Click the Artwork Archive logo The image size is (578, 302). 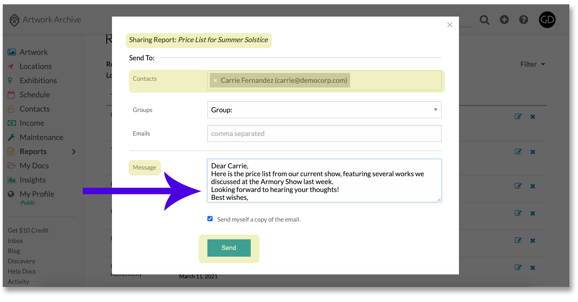tap(45, 20)
